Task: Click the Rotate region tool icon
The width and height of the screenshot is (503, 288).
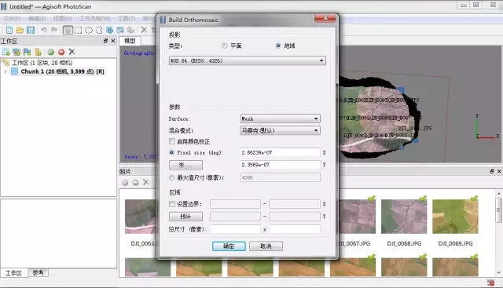Action: 120,30
